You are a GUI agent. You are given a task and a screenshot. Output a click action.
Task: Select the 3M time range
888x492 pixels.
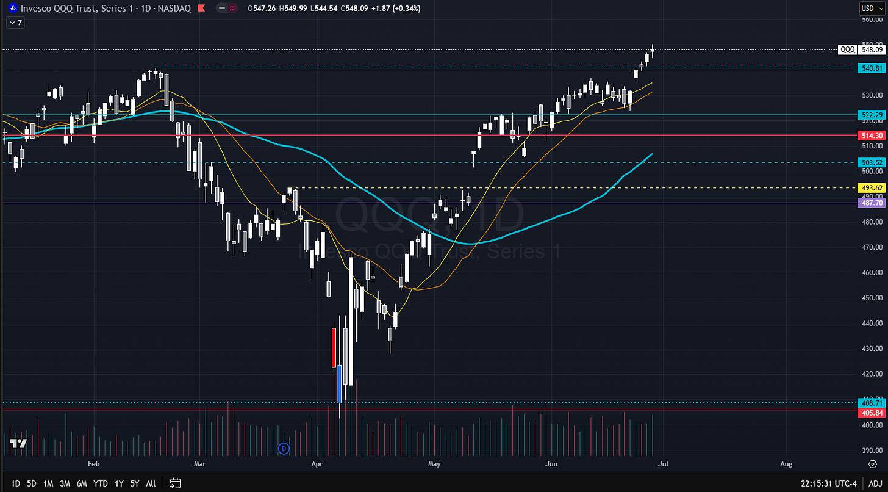click(x=65, y=483)
